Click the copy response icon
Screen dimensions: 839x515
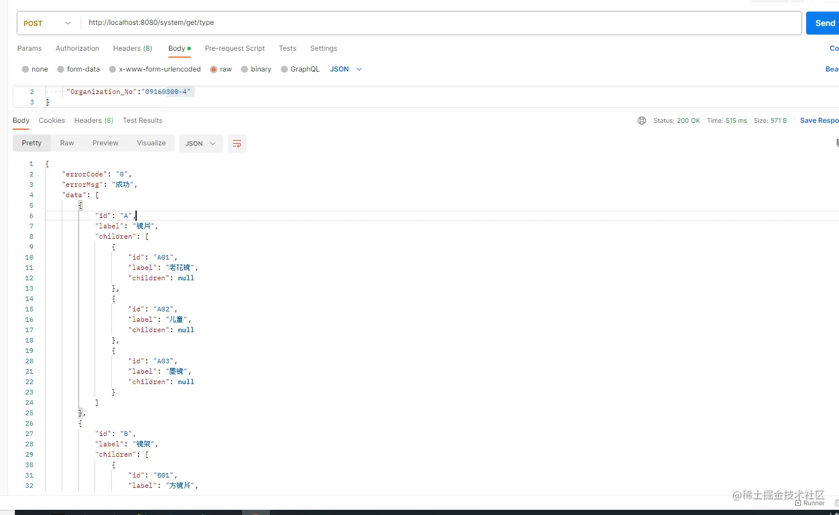pos(837,142)
